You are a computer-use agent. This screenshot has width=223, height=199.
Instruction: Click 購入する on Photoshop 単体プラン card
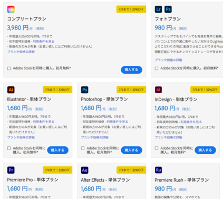pos(131,150)
